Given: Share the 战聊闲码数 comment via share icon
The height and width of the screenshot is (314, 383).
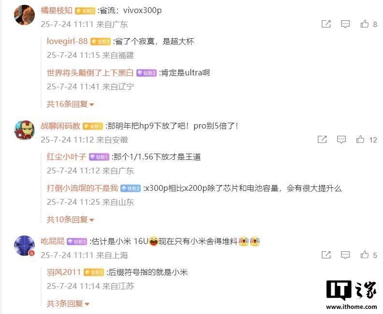Looking at the screenshot, I should pos(322,139).
